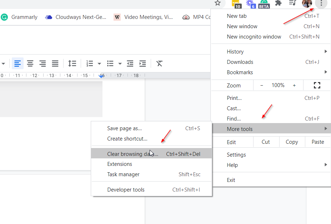Open Extensions from More tools submenu
331x224 pixels.
151,164
